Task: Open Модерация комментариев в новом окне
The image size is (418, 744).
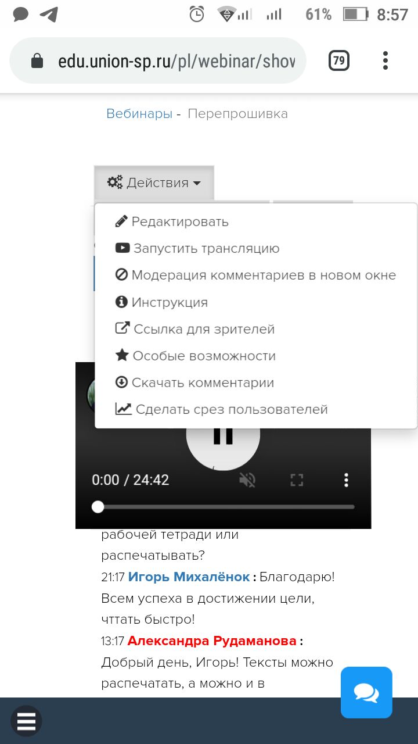Action: coord(255,275)
